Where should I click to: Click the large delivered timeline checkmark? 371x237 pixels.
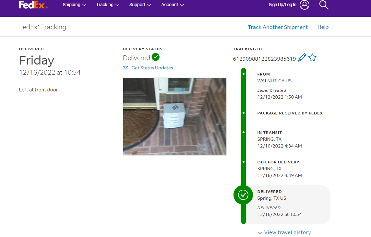[x=243, y=195]
